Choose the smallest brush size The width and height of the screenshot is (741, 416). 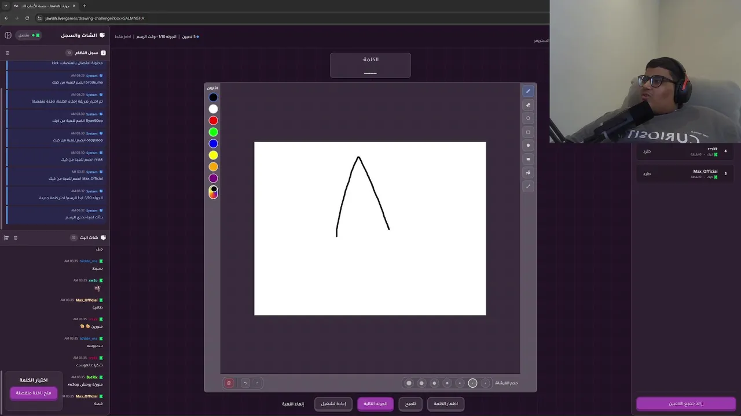pyautogui.click(x=485, y=383)
